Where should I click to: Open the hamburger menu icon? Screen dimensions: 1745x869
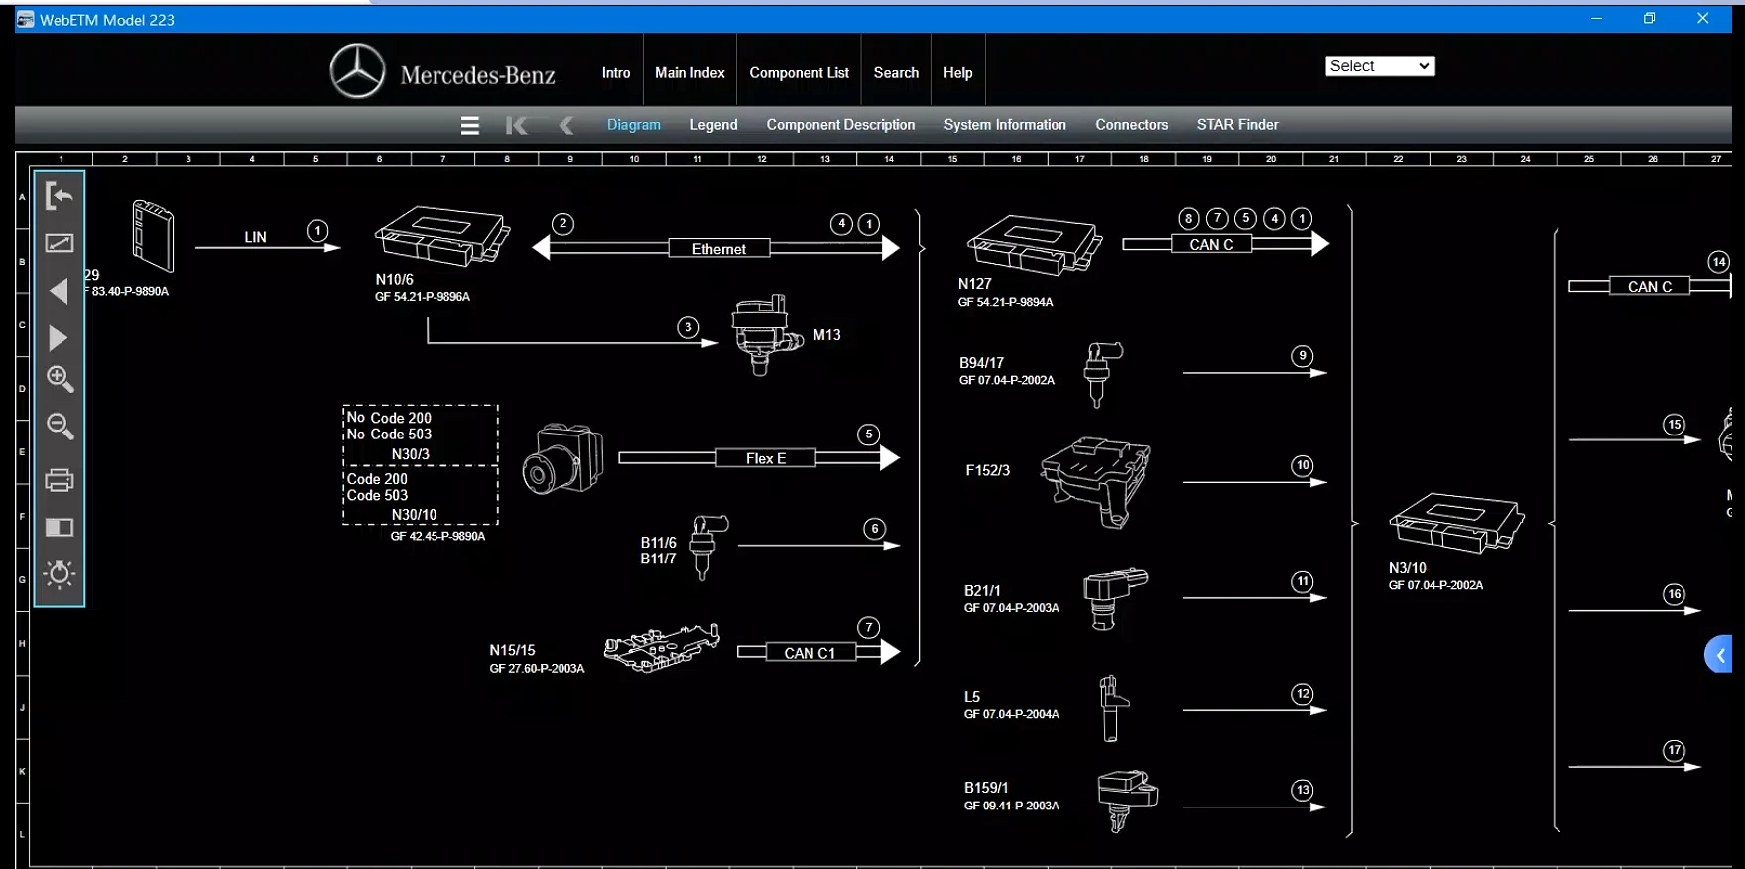pos(470,125)
